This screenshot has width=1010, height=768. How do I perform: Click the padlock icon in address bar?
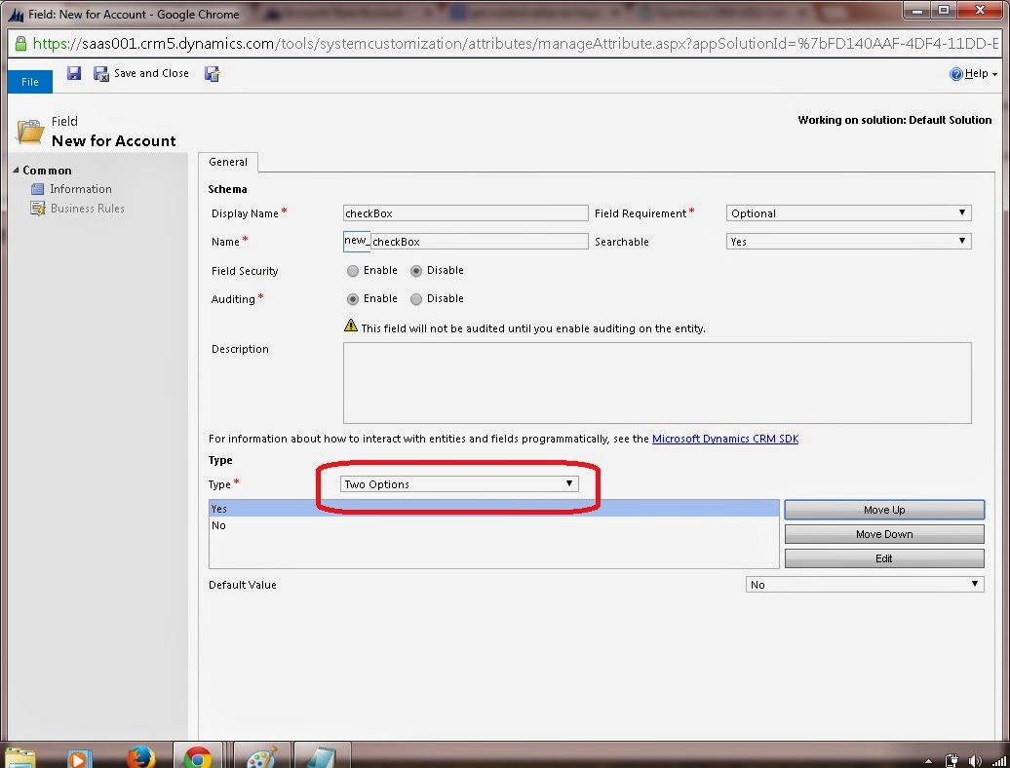[20, 43]
